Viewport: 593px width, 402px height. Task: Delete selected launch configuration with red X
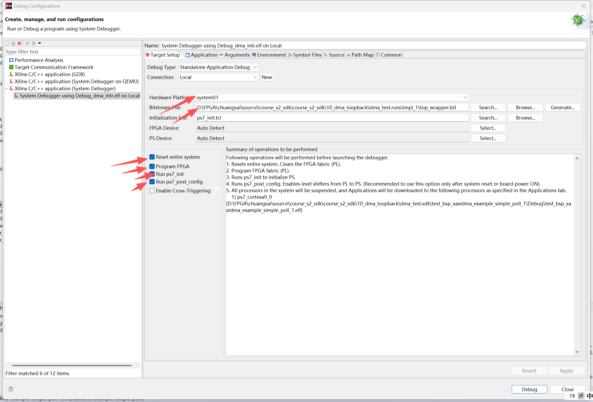pos(19,43)
